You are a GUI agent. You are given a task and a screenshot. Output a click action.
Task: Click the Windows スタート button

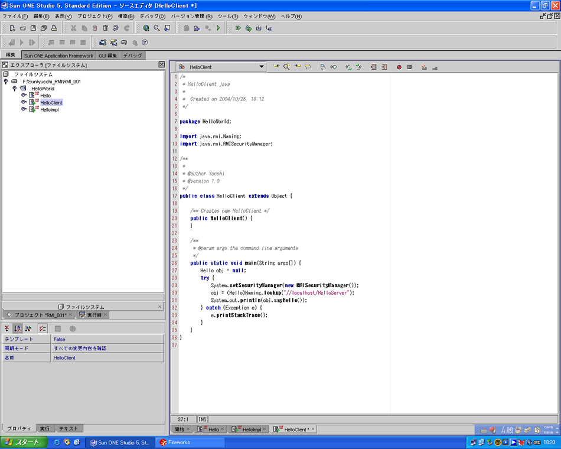[x=22, y=442]
